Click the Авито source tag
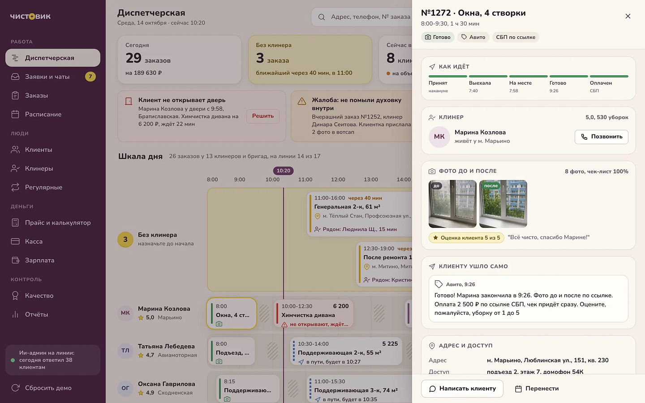This screenshot has height=403, width=645. [473, 37]
